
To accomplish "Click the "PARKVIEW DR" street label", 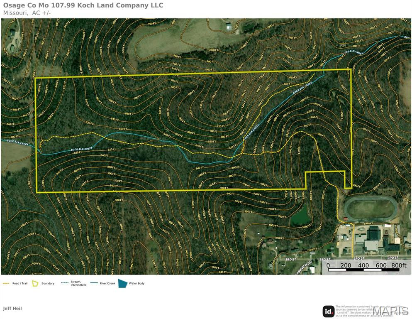I will [x=303, y=268].
